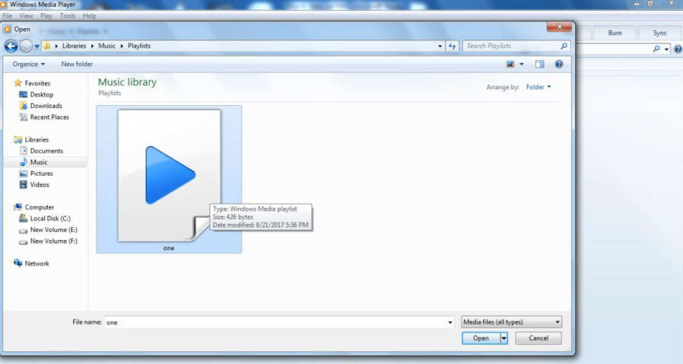Click the New folder button
Image resolution: width=683 pixels, height=364 pixels.
[77, 64]
